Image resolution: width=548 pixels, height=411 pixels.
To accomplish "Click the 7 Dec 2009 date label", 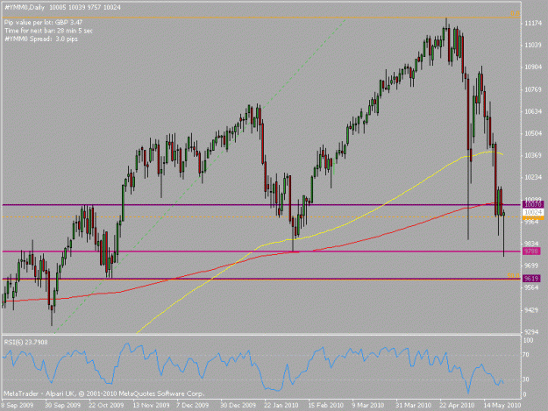I will point(193,405).
